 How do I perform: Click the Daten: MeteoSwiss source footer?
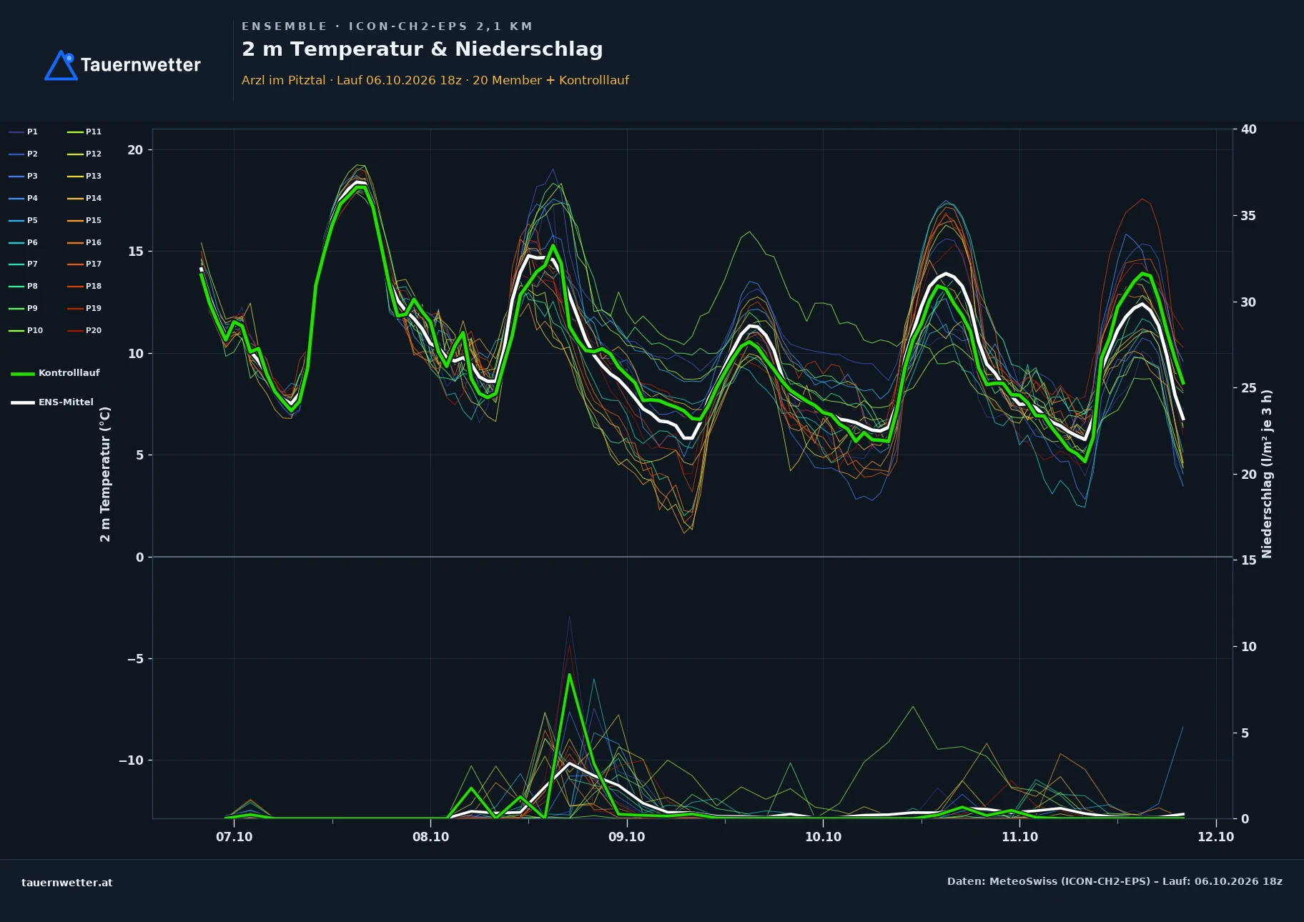[x=1115, y=881]
